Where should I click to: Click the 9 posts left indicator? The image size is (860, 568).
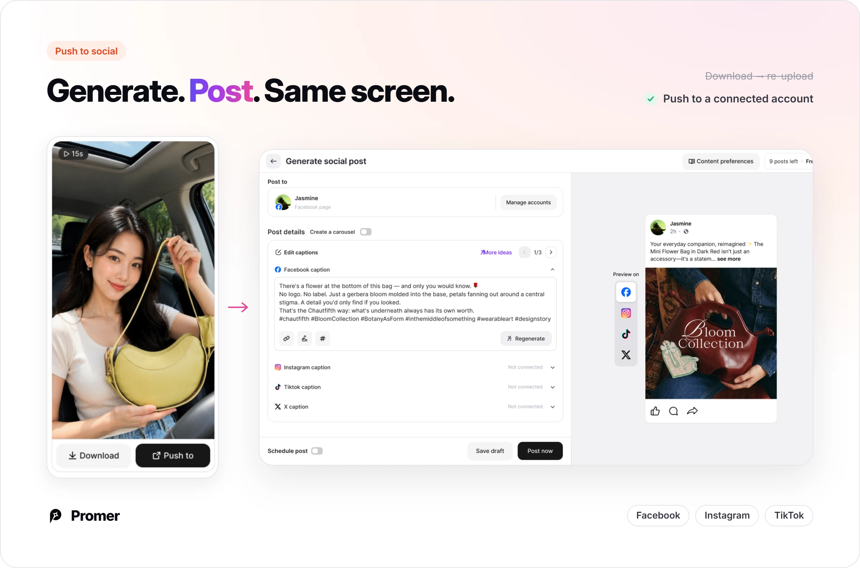click(x=784, y=161)
